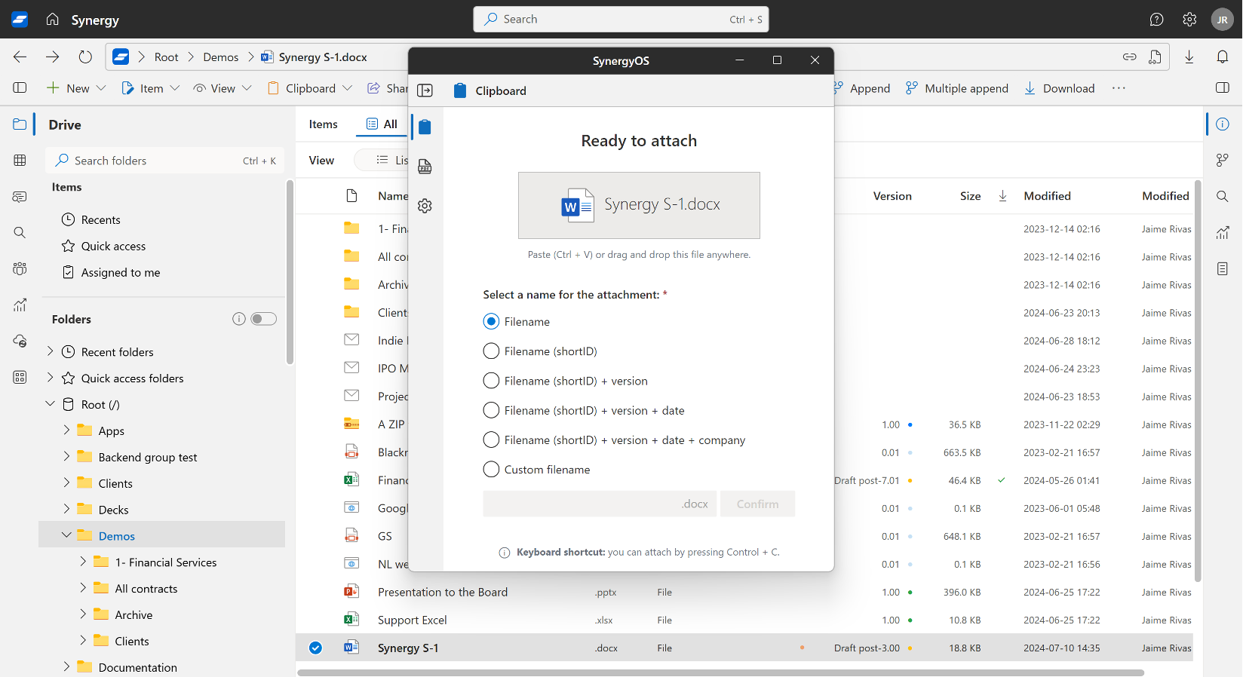Copy link icon in the address bar
The height and width of the screenshot is (677, 1243).
(x=1129, y=57)
